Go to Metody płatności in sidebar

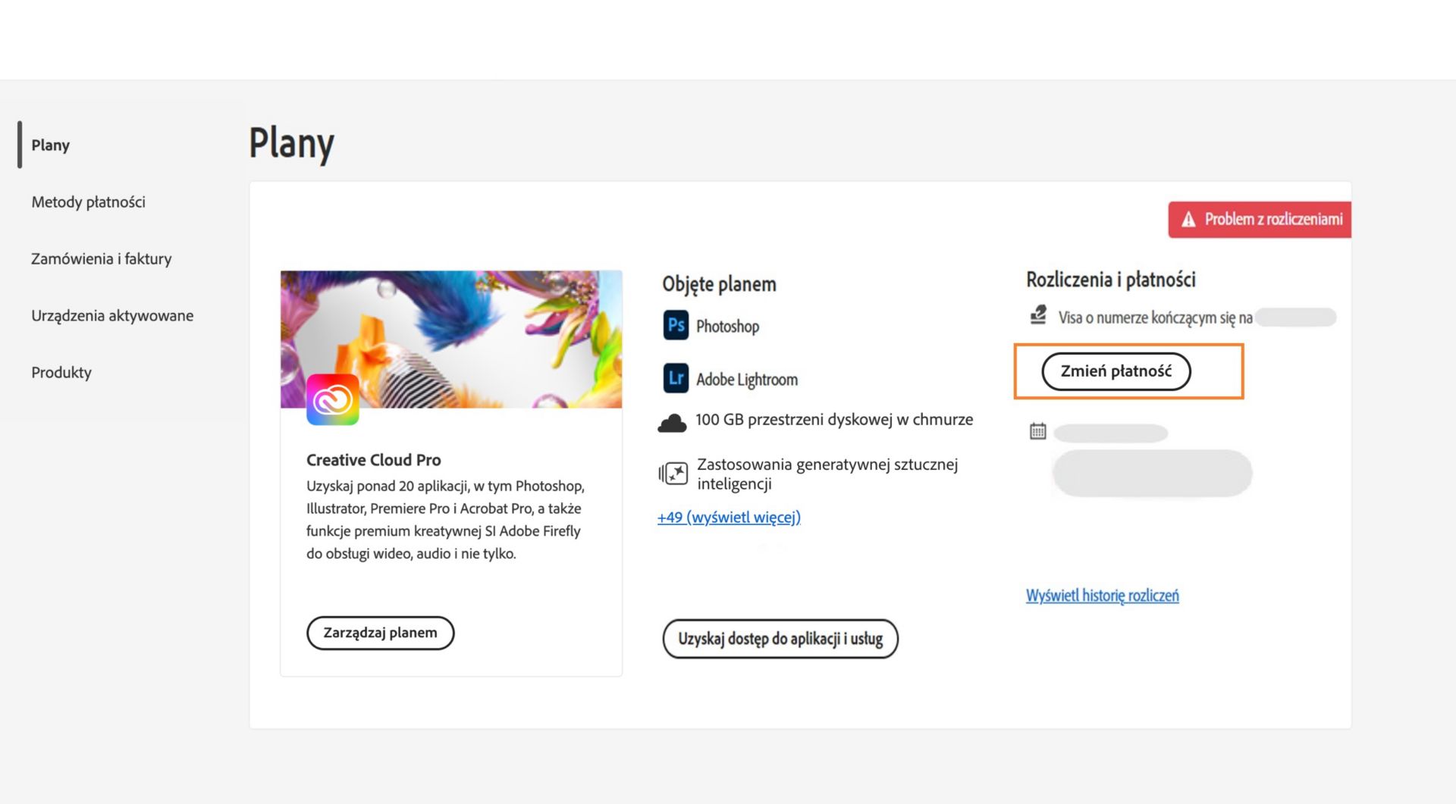point(88,202)
